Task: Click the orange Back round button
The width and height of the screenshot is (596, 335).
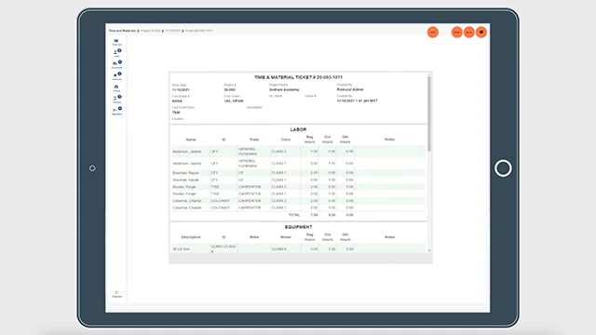Action: point(469,33)
